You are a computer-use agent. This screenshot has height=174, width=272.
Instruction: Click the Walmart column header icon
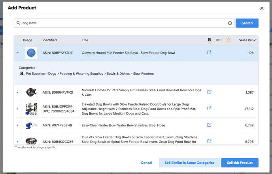click(x=229, y=40)
